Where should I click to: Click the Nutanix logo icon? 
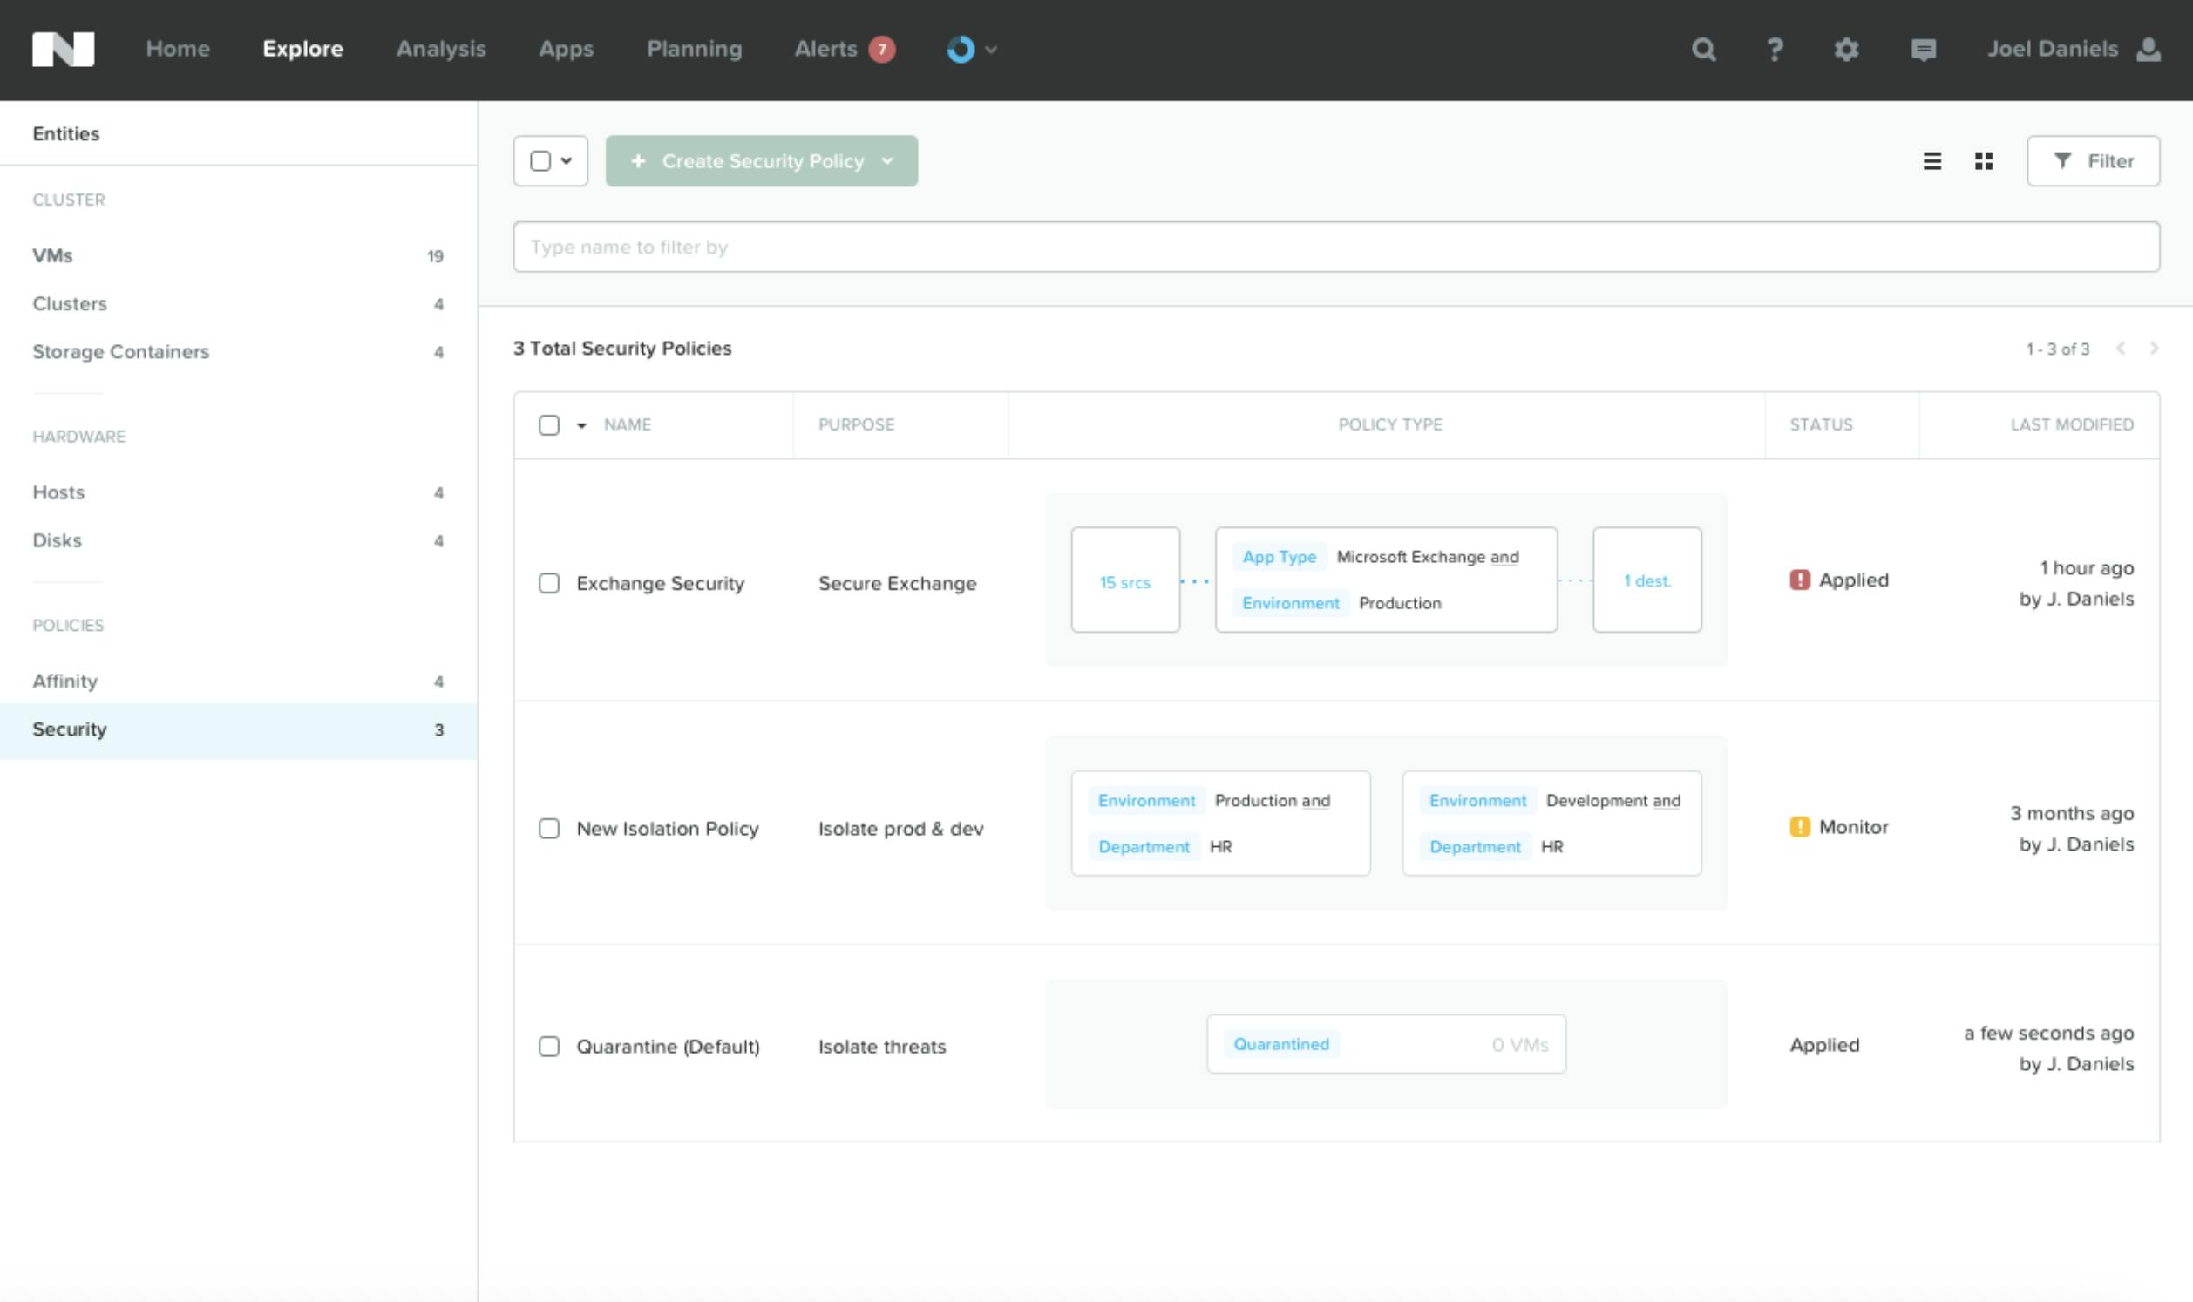click(x=63, y=49)
